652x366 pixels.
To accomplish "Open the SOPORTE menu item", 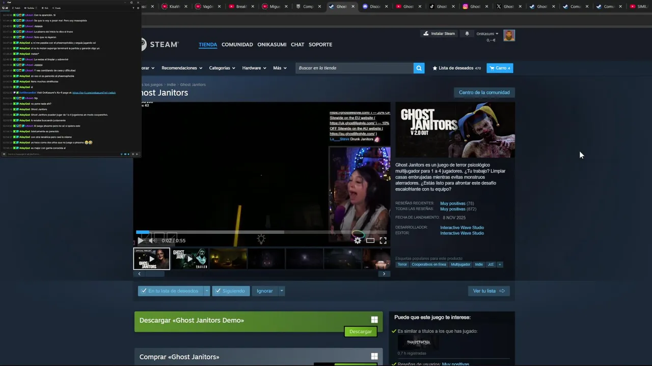I will tap(320, 45).
